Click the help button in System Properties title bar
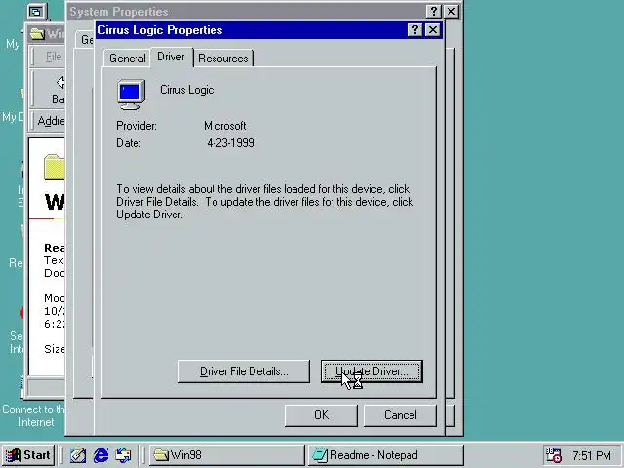The width and height of the screenshot is (624, 468). point(433,11)
